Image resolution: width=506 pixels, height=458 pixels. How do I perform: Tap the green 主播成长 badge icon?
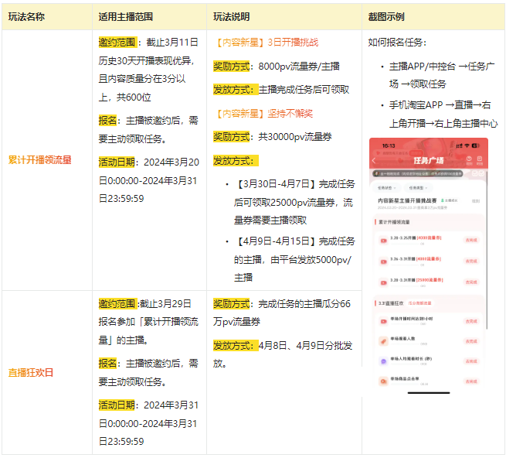pyautogui.click(x=443, y=200)
